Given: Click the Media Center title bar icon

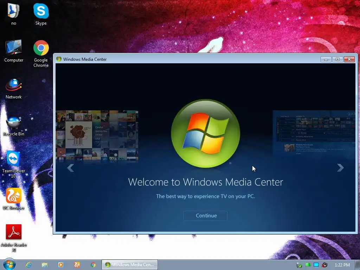Looking at the screenshot, I should 59,59.
